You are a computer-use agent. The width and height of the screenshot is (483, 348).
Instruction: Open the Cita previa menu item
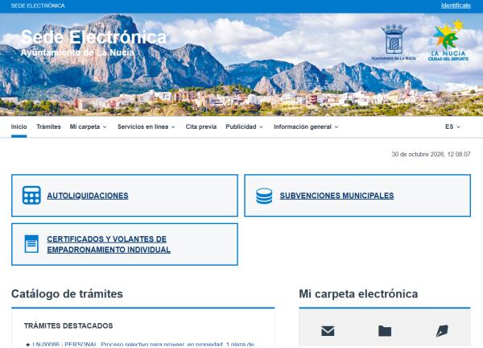[x=200, y=126]
